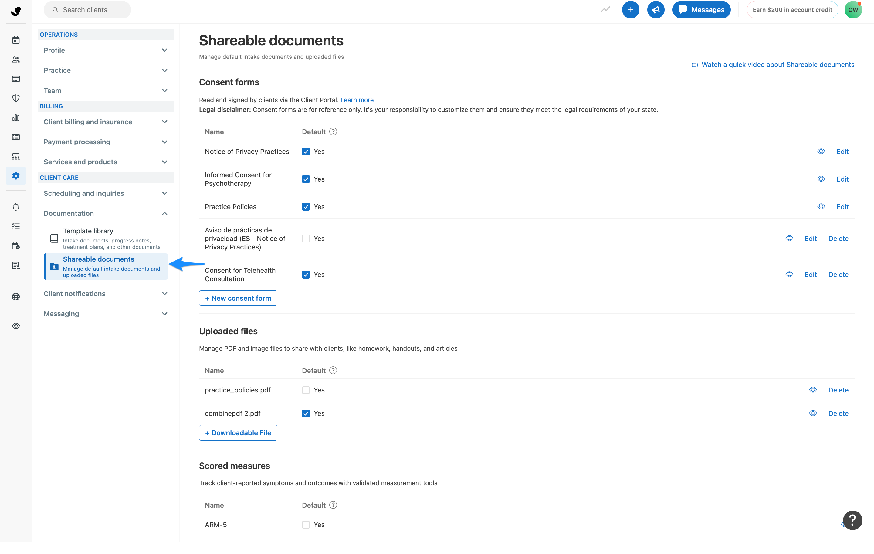874x554 pixels.
Task: Open Template library menu item
Action: pyautogui.click(x=106, y=239)
